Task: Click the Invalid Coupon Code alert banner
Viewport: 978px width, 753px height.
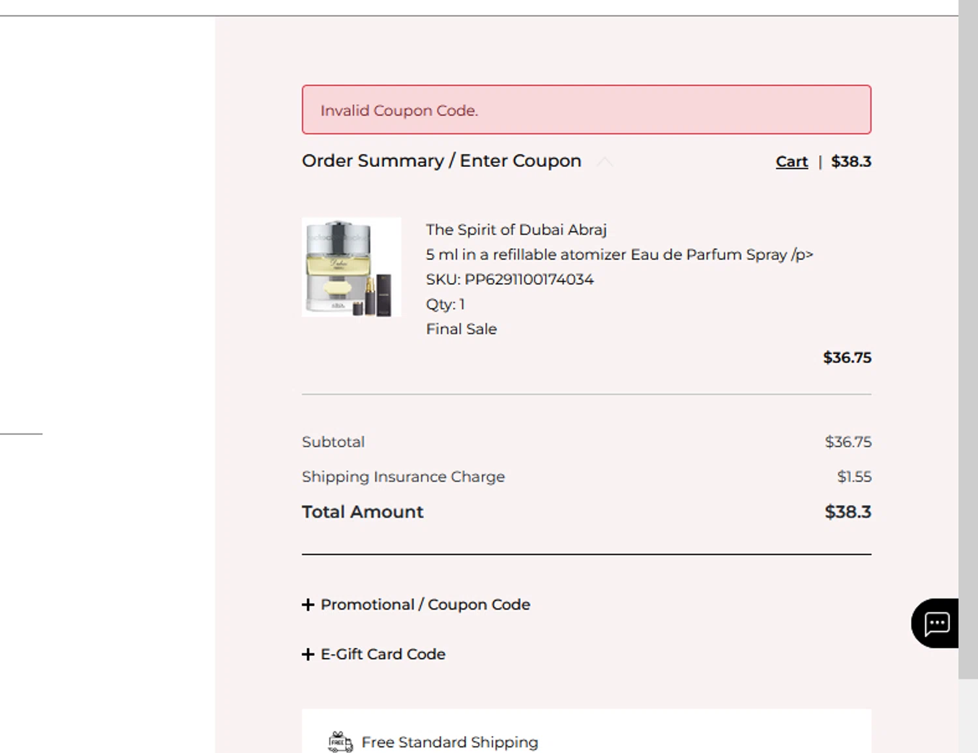Action: coord(586,110)
